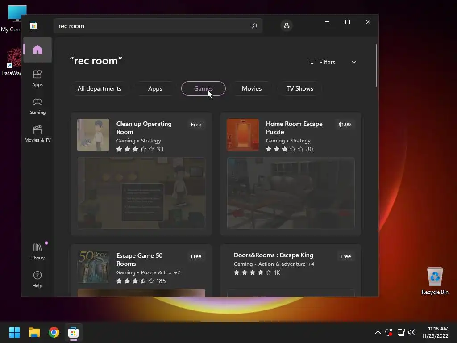457x343 pixels.
Task: Click the Filters chevron arrow
Action: pos(354,62)
